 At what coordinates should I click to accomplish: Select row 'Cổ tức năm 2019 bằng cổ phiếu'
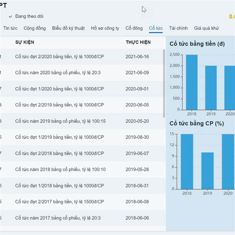pyautogui.click(x=82, y=121)
